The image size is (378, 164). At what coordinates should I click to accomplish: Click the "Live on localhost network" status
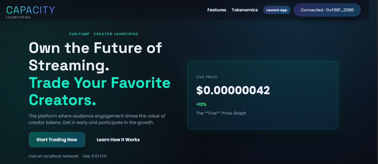click(x=53, y=156)
